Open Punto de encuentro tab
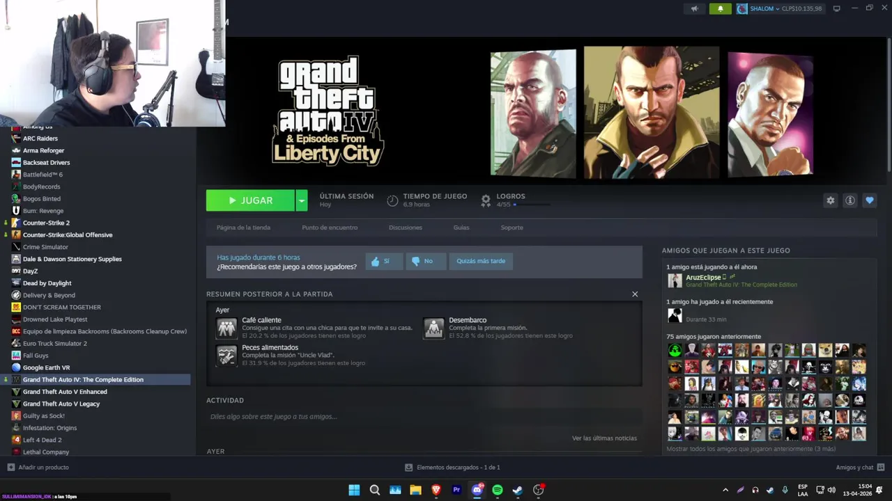 (330, 228)
